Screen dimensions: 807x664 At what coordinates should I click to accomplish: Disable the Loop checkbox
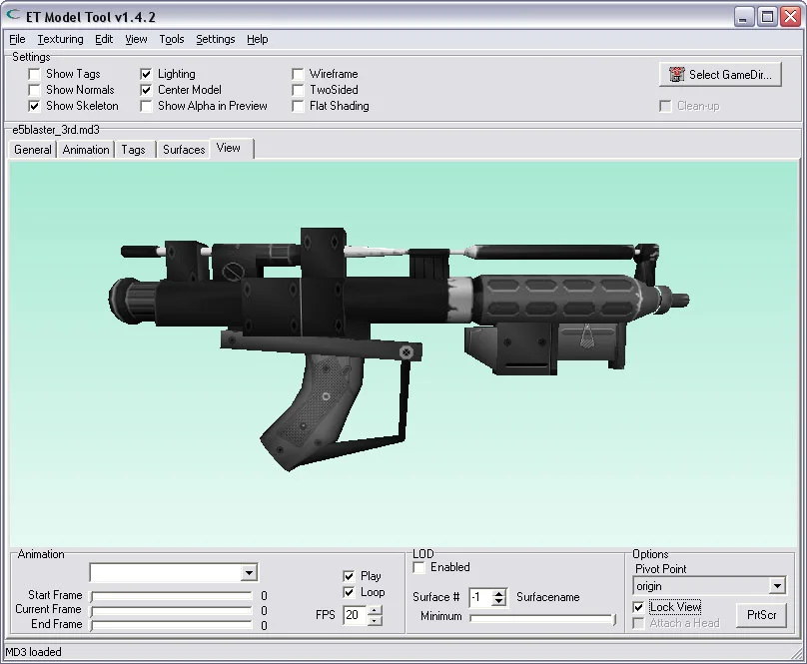(349, 592)
